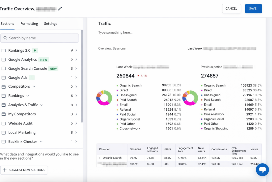Viewport: 272px width, 182px height.
Task: Click the Rankings 2.0 section icon
Action: click(4, 50)
